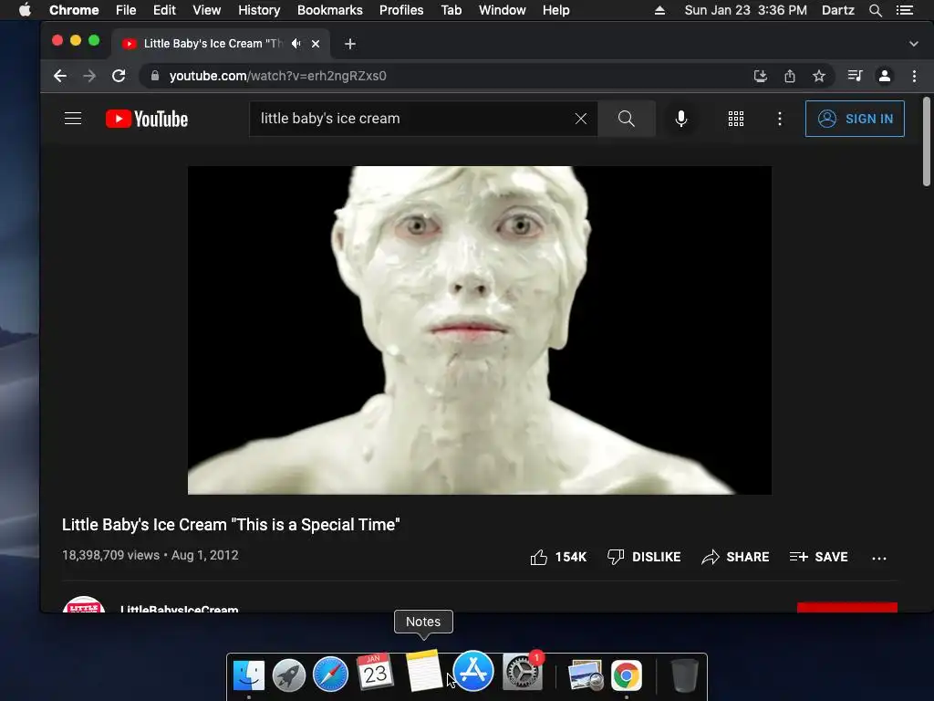The height and width of the screenshot is (701, 934).
Task: Open System Preferences from the Dock
Action: point(523,672)
